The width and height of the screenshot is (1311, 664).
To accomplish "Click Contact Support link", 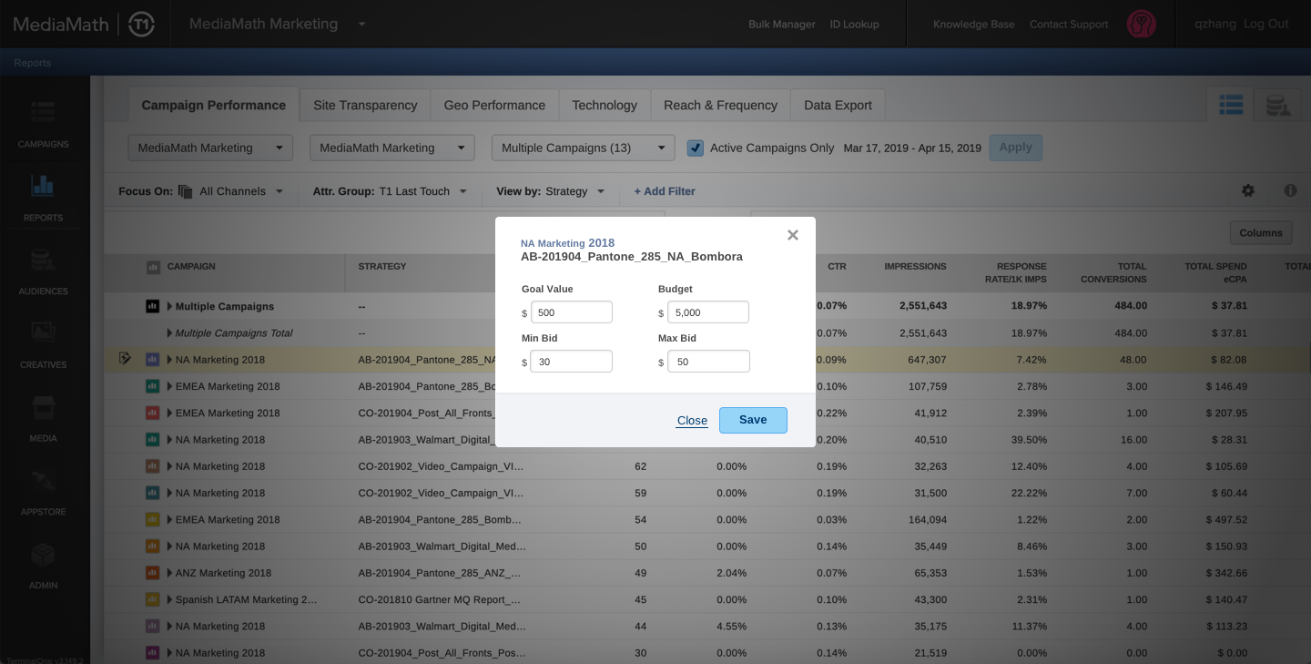I will click(x=1069, y=25).
